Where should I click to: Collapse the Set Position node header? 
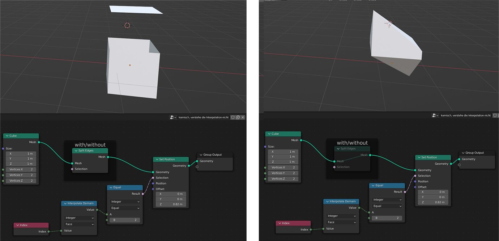[x=156, y=159]
